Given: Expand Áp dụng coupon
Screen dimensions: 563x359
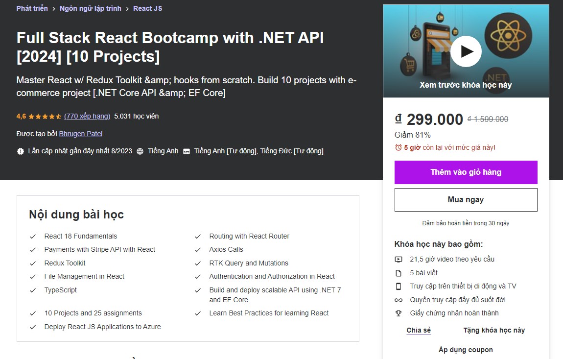Looking at the screenshot, I should [466, 350].
